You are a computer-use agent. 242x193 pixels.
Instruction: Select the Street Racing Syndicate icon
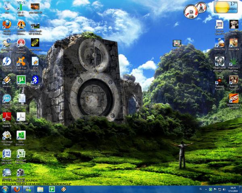[234, 99]
